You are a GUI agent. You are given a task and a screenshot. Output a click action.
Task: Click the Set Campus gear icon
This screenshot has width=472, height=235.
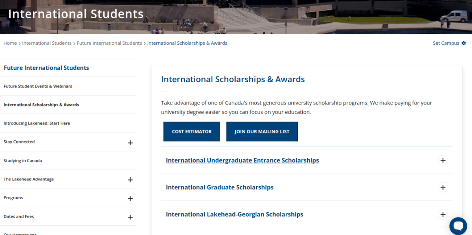tap(464, 43)
